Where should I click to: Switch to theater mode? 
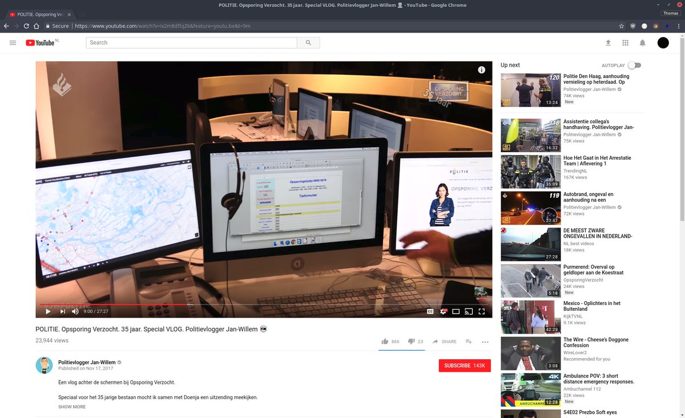pyautogui.click(x=456, y=311)
